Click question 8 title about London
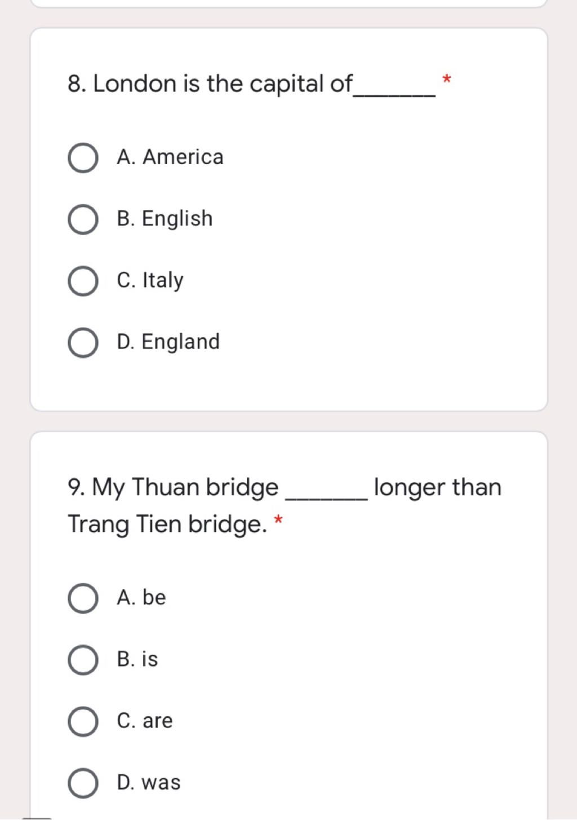 tap(251, 84)
